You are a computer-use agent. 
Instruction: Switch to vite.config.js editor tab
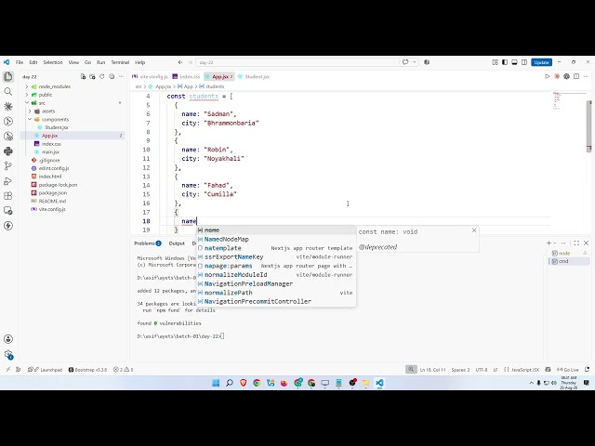150,76
